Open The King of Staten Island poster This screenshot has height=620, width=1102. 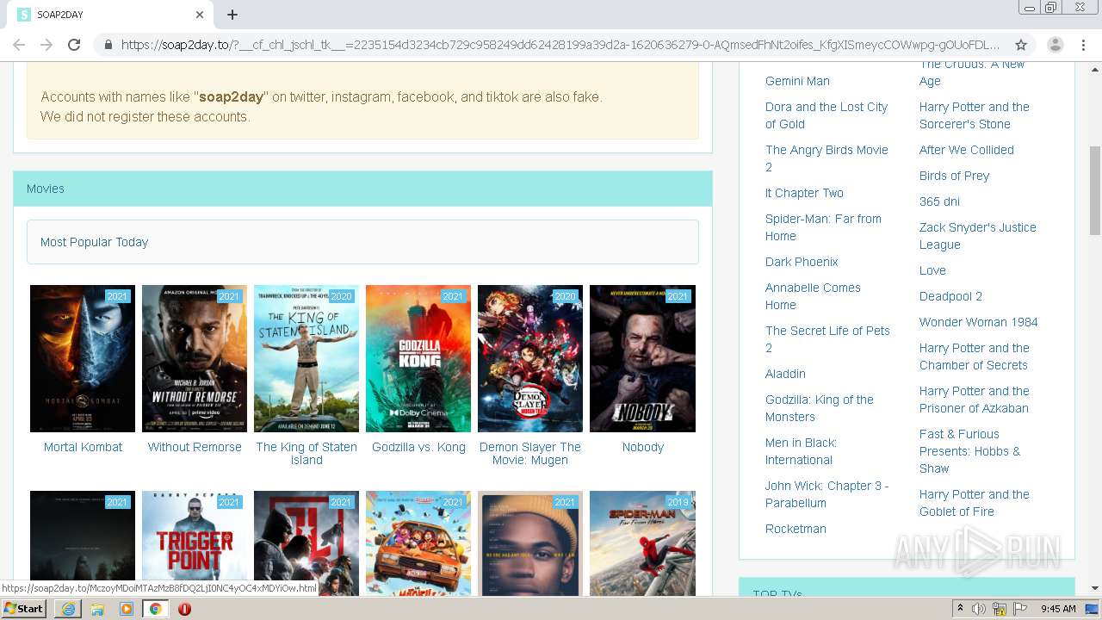306,358
